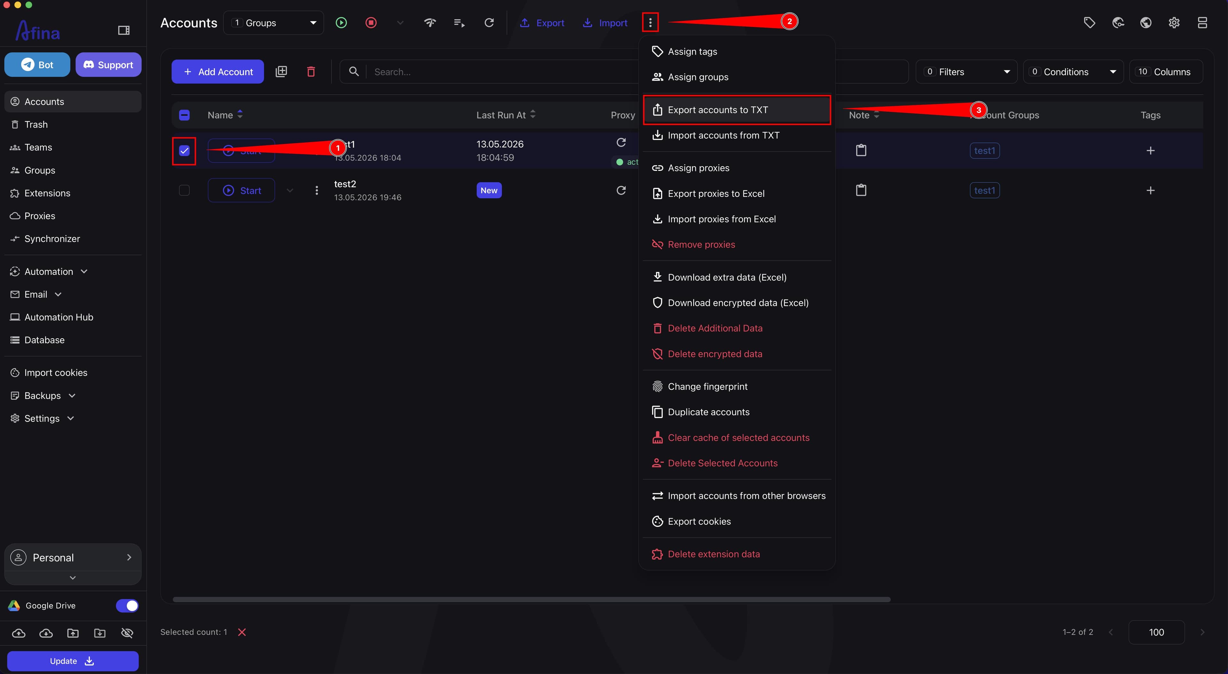The width and height of the screenshot is (1228, 674).
Task: Open the Groups dropdown
Action: coord(273,23)
